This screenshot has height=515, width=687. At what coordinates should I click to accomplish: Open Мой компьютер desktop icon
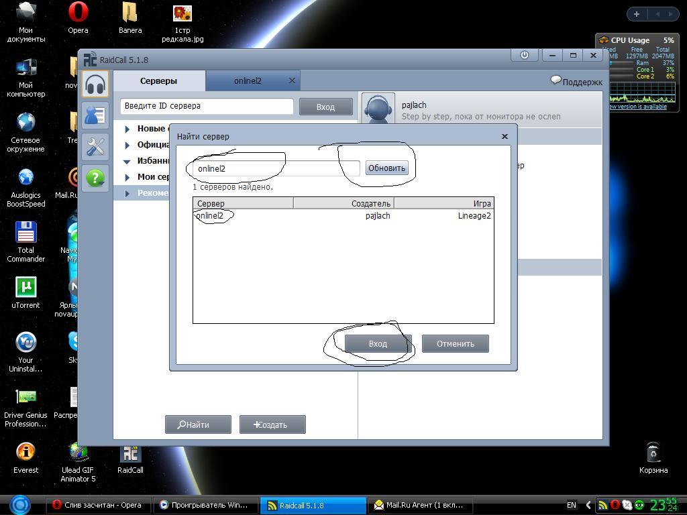tap(26, 78)
